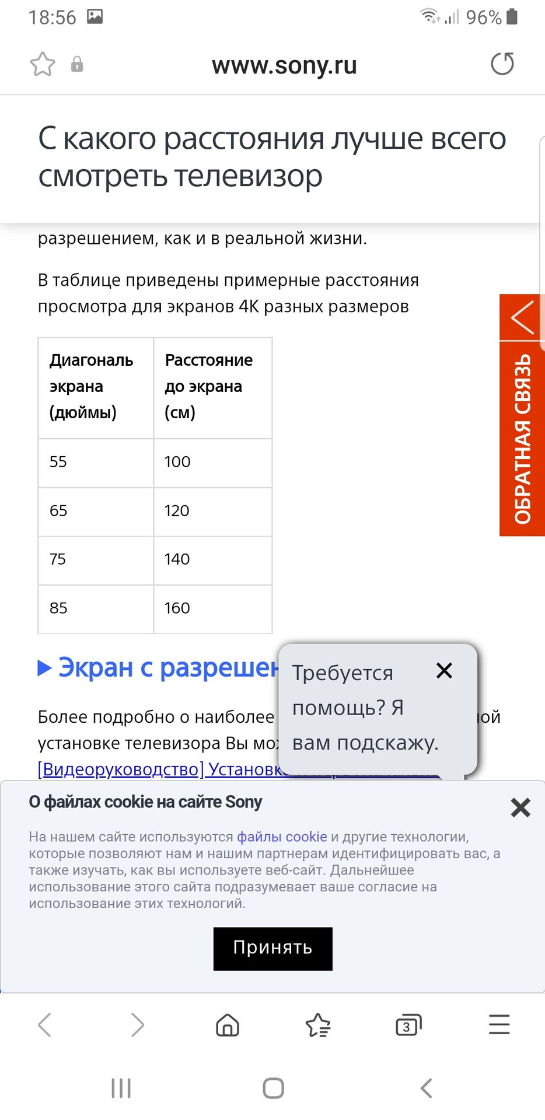Open the '[Видеоруководство] Установка' link
The height and width of the screenshot is (1120, 545).
coord(158,769)
